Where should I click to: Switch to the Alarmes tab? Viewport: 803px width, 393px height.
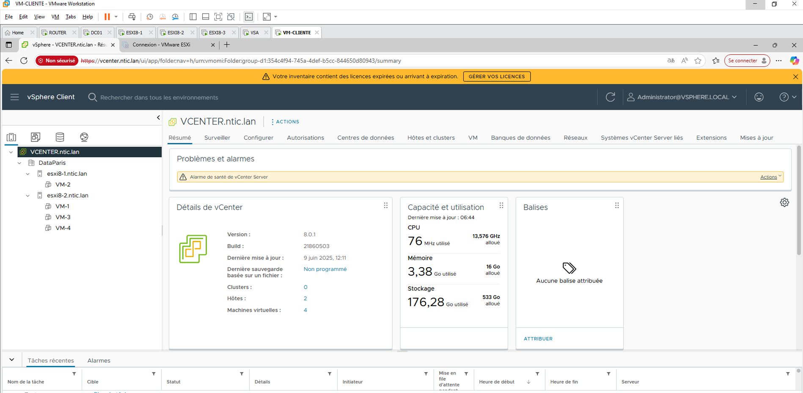pos(99,360)
